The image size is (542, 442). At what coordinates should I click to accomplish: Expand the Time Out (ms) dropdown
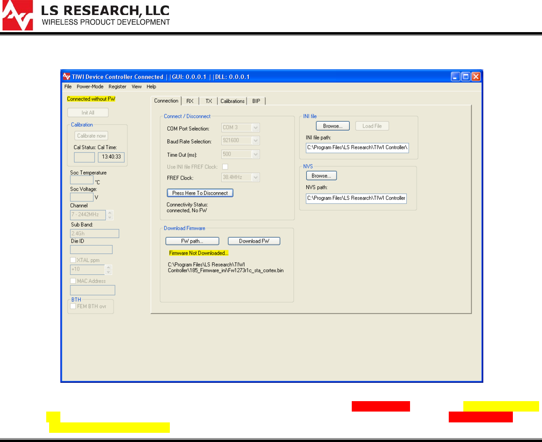pyautogui.click(x=256, y=154)
